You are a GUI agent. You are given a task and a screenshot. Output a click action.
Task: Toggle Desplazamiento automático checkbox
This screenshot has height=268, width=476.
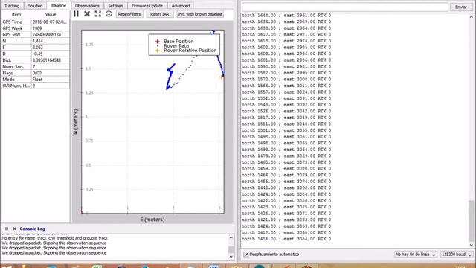point(246,255)
